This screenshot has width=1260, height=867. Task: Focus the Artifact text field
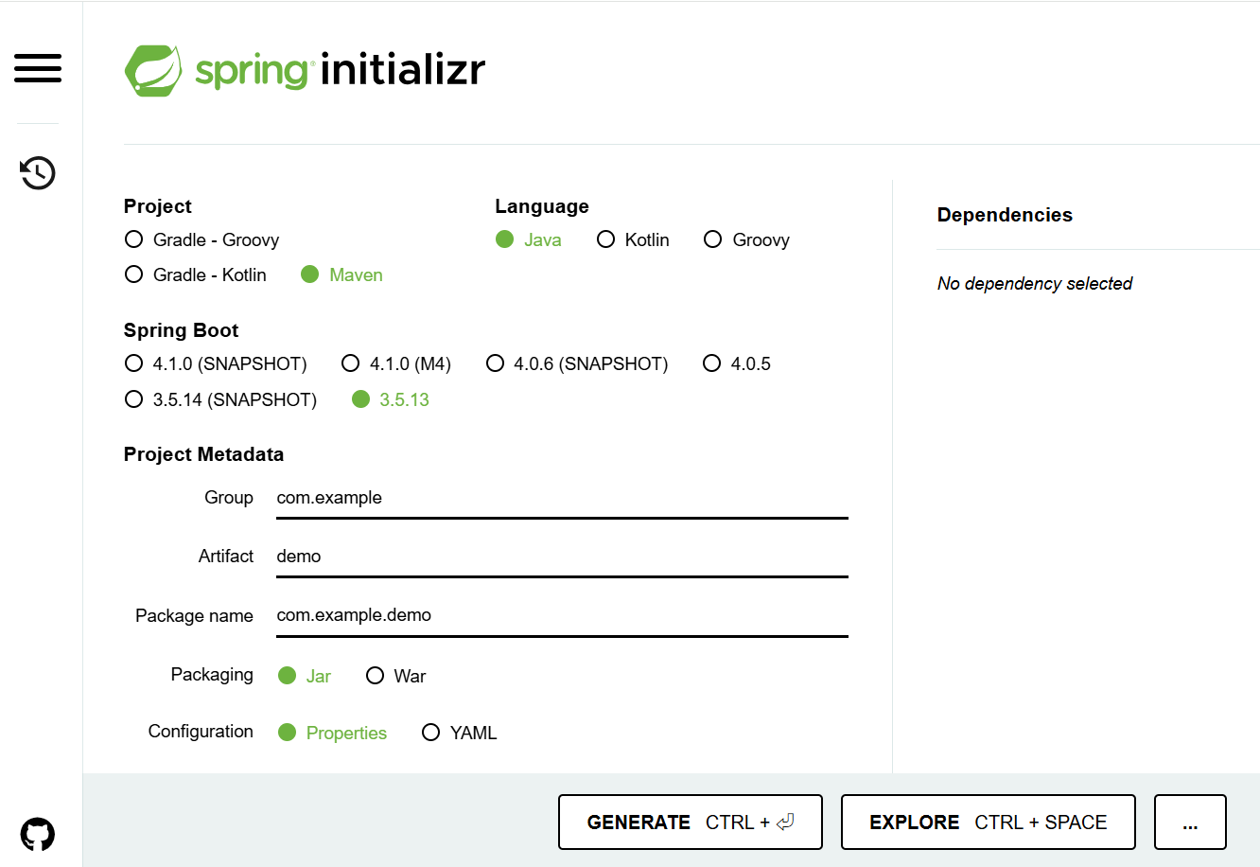click(x=561, y=557)
